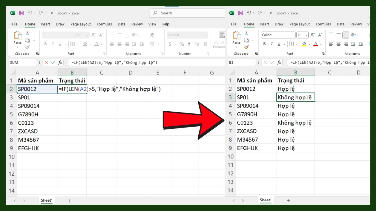Switch to the Formulas ribbon tab
This screenshot has width=376, height=211.
click(104, 24)
